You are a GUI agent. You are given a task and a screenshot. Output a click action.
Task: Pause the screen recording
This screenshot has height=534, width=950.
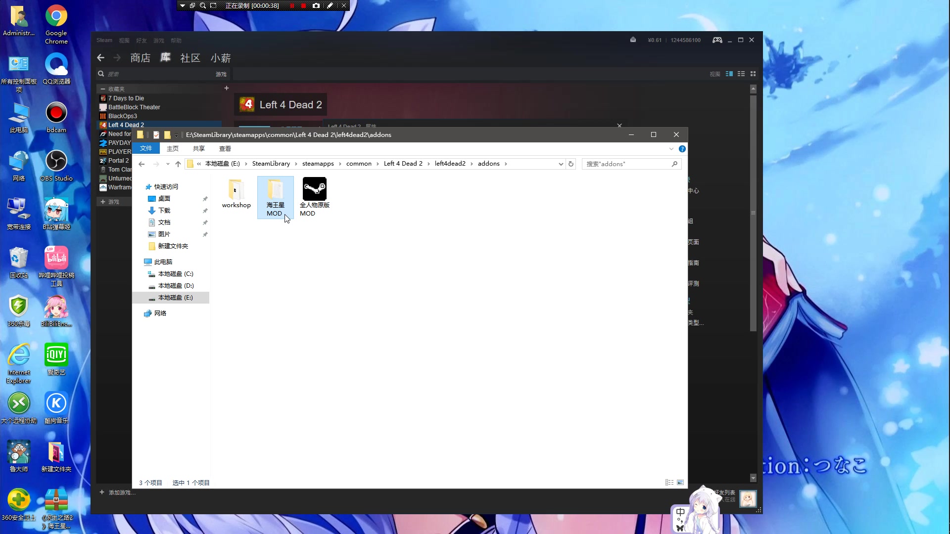(x=292, y=6)
